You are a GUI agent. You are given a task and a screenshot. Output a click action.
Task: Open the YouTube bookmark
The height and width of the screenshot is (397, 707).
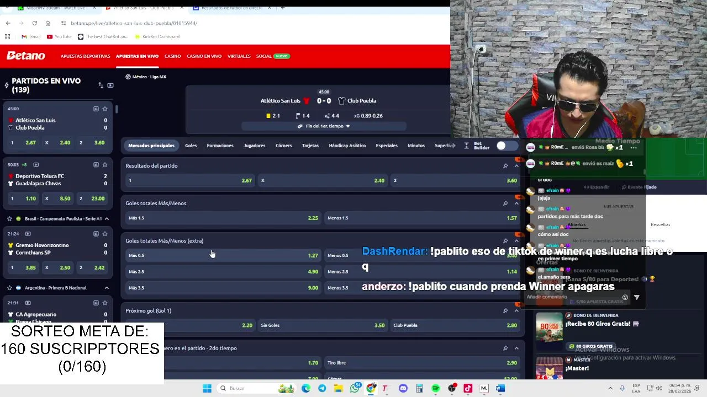59,37
